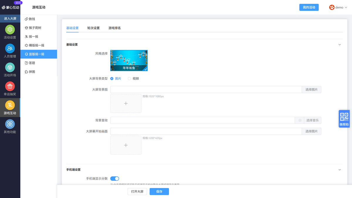The image size is (352, 198).
Task: Open the 活动开场 cube icon
Action: pyautogui.click(x=10, y=67)
